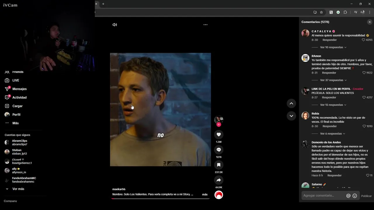
Task: Reply to the creator's comment
Action: tap(329, 97)
